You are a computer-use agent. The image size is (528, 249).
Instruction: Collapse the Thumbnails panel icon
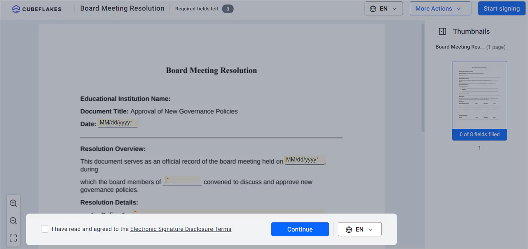(442, 31)
